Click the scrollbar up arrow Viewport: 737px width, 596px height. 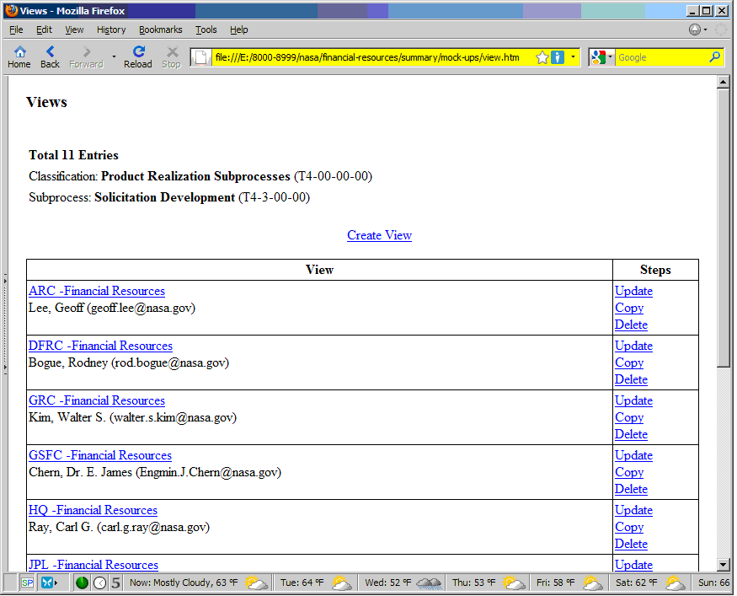pos(723,83)
